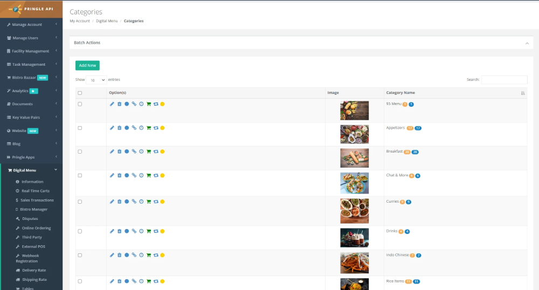
Task: Click green cart icon in $5 Menu row
Action: [149, 104]
